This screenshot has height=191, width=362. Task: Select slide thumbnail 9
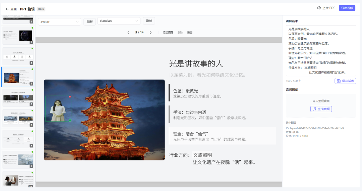(x=18, y=159)
